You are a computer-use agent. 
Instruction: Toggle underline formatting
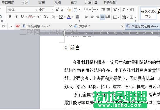click(x=23, y=17)
